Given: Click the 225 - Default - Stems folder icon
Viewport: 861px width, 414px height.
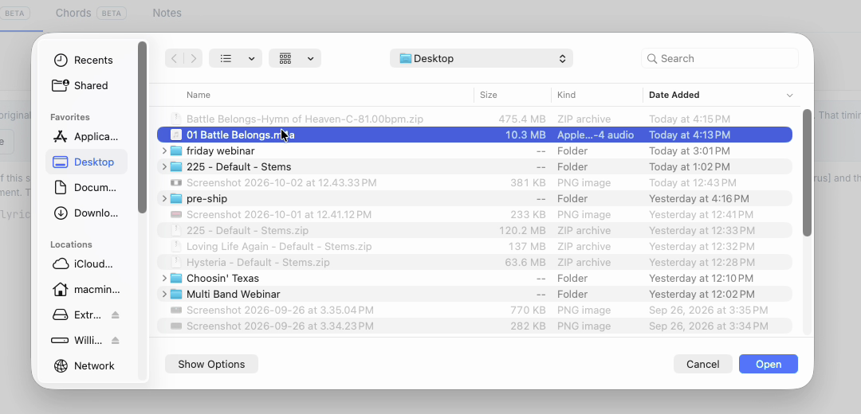Looking at the screenshot, I should 176,166.
